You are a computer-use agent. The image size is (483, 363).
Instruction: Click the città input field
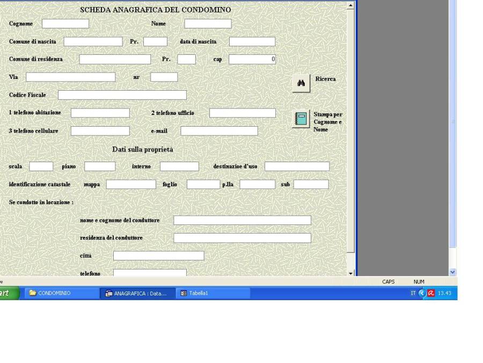coord(159,256)
